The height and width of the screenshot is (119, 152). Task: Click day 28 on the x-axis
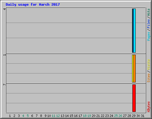click(x=129, y=116)
